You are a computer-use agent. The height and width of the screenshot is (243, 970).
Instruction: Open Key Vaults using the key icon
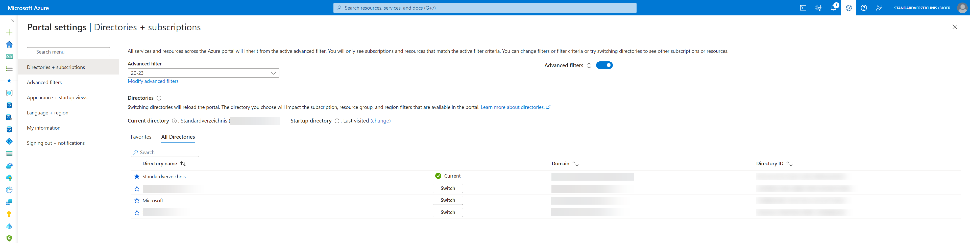point(9,214)
